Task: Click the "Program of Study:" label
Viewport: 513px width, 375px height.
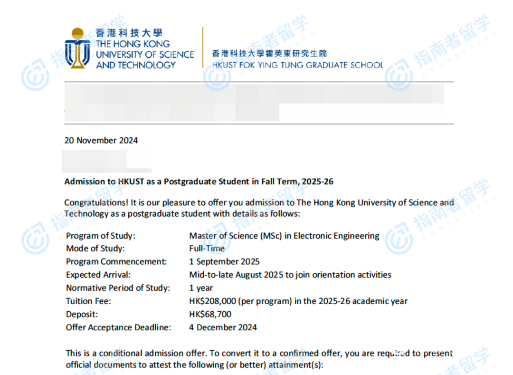Action: tap(100, 236)
